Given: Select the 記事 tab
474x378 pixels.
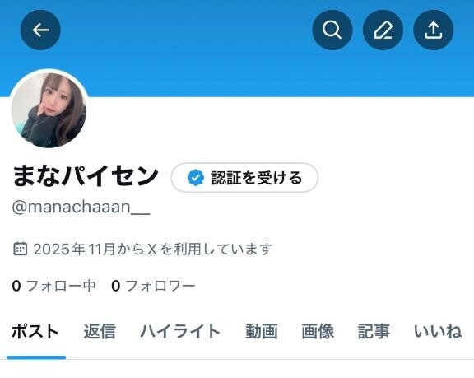Looking at the screenshot, I should click(x=374, y=331).
